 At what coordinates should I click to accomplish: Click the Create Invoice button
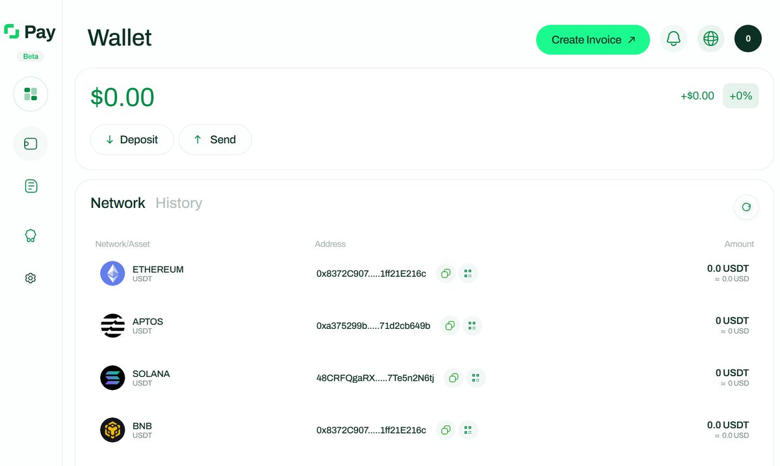[x=593, y=40]
